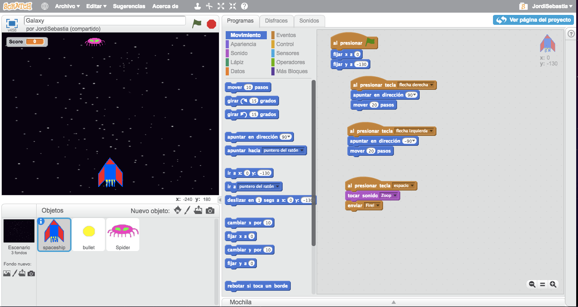This screenshot has width=578, height=307.
Task: Click the green flag to run the project
Action: coord(197,23)
